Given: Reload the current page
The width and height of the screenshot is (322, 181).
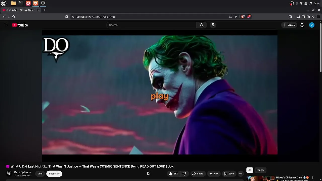Looking at the screenshot, I should pyautogui.click(x=14, y=17).
